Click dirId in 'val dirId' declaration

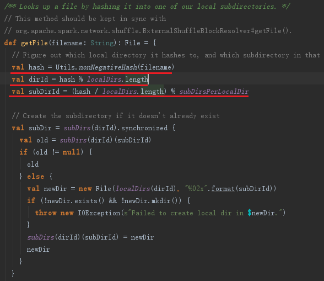[x=38, y=79]
